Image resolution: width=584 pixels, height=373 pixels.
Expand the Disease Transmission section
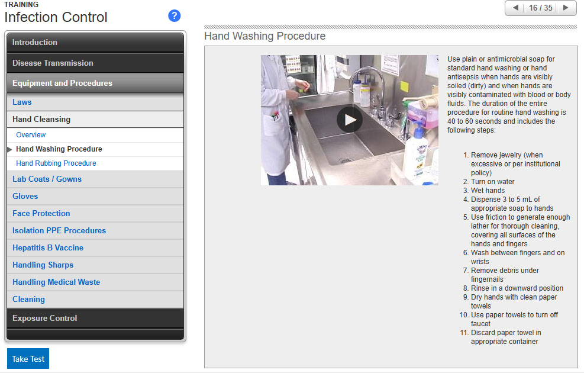[x=95, y=63]
